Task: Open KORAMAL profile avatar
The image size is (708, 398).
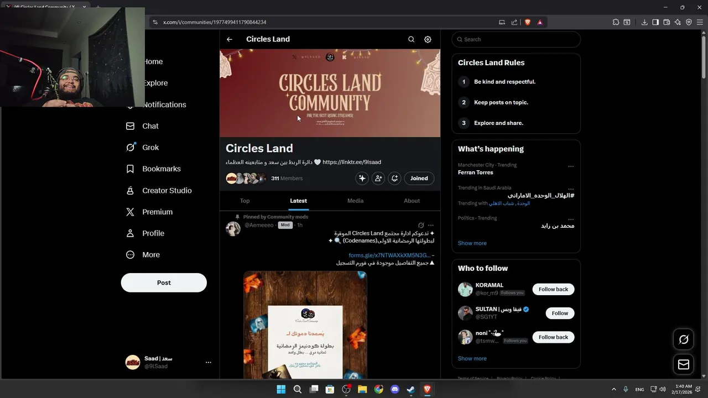Action: point(465,289)
